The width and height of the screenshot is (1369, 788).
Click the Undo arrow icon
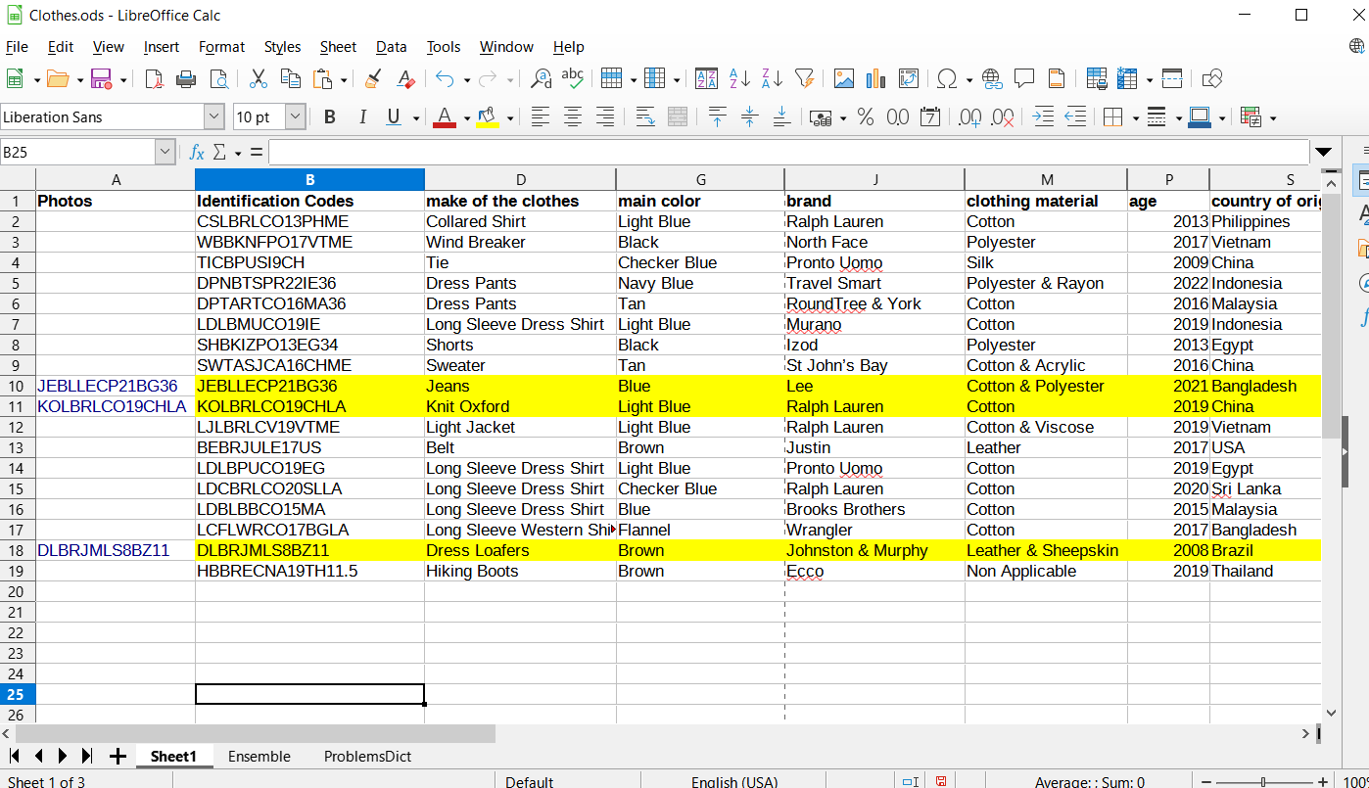click(x=446, y=79)
